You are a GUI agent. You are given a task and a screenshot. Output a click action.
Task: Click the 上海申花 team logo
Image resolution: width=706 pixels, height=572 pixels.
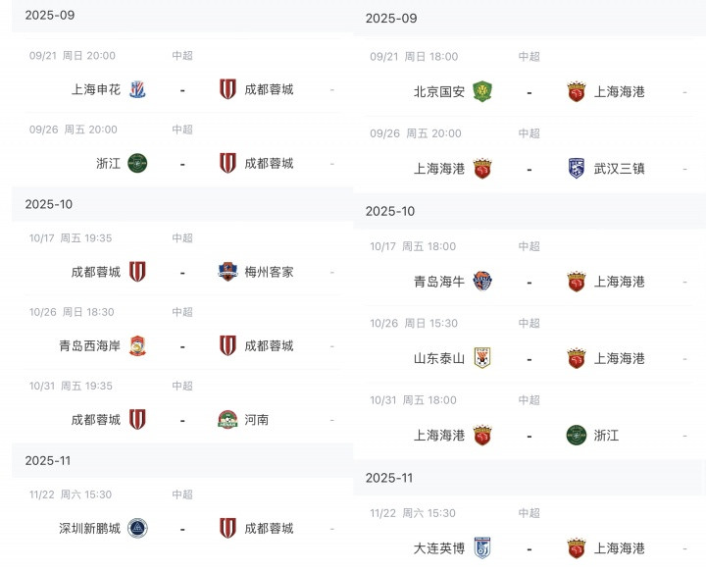click(x=137, y=89)
